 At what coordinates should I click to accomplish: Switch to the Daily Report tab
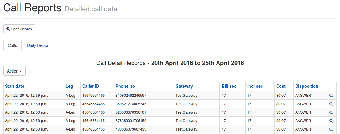(x=38, y=45)
